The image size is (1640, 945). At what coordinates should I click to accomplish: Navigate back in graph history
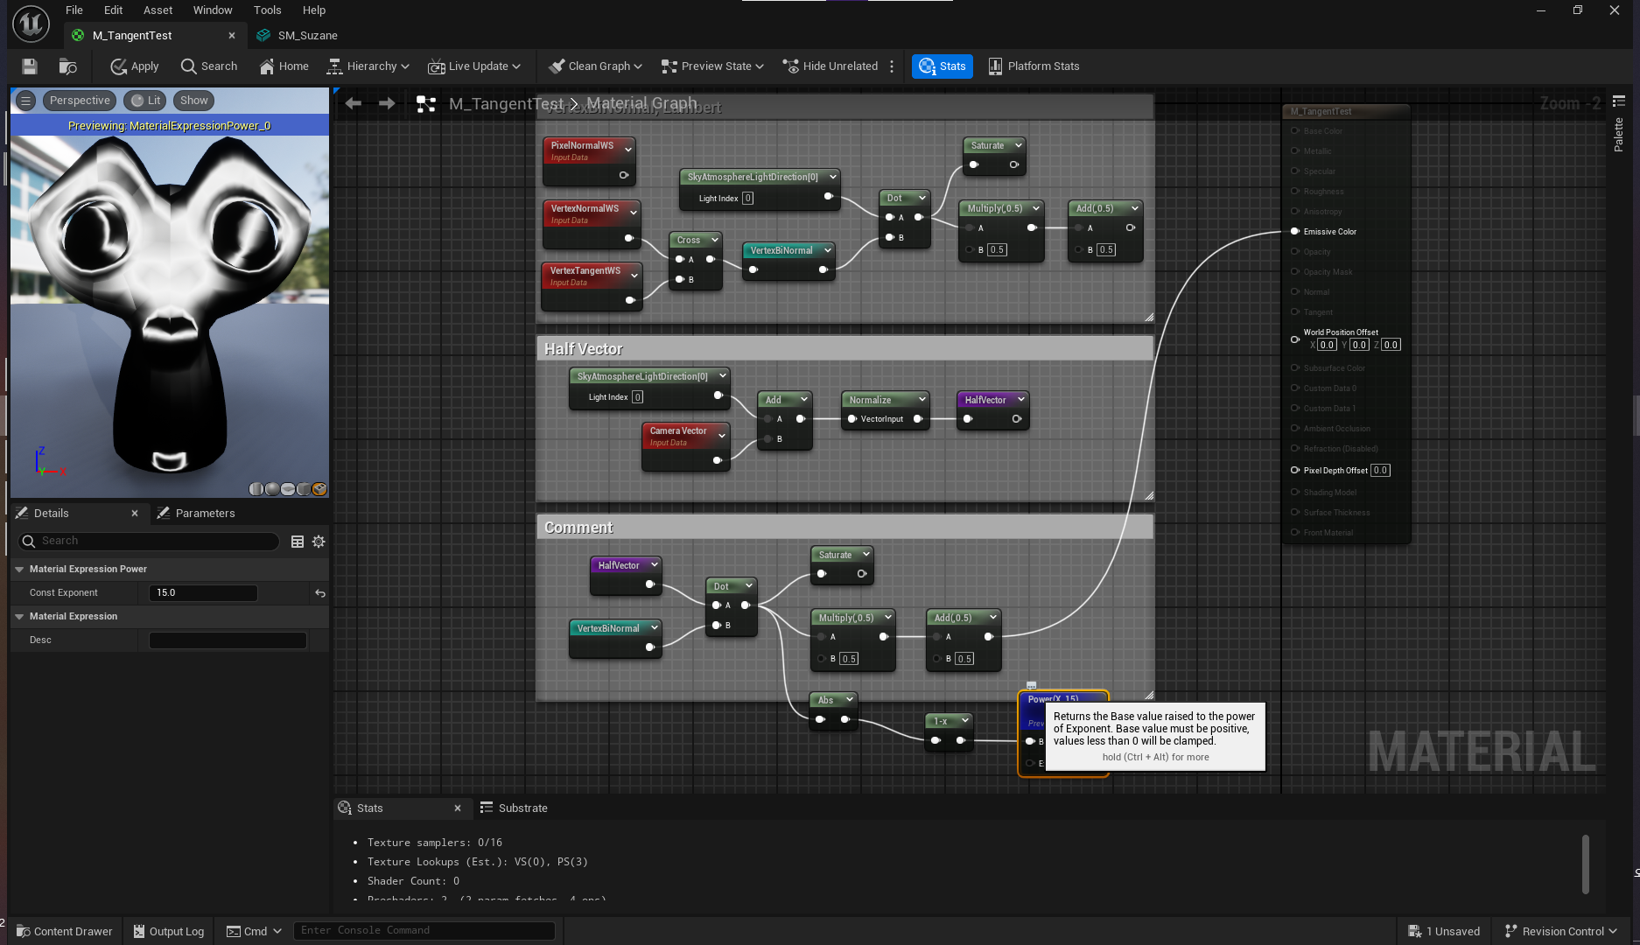354,103
